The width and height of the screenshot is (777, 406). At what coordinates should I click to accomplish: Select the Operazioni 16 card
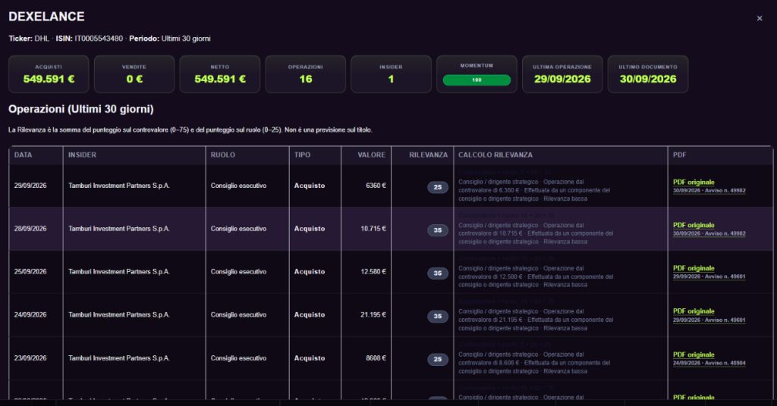coord(306,74)
